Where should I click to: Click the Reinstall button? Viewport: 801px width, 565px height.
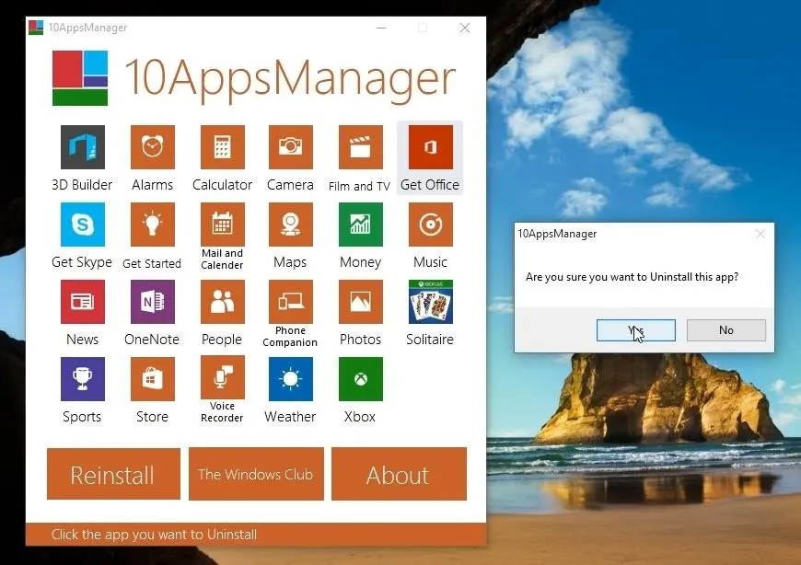click(112, 475)
